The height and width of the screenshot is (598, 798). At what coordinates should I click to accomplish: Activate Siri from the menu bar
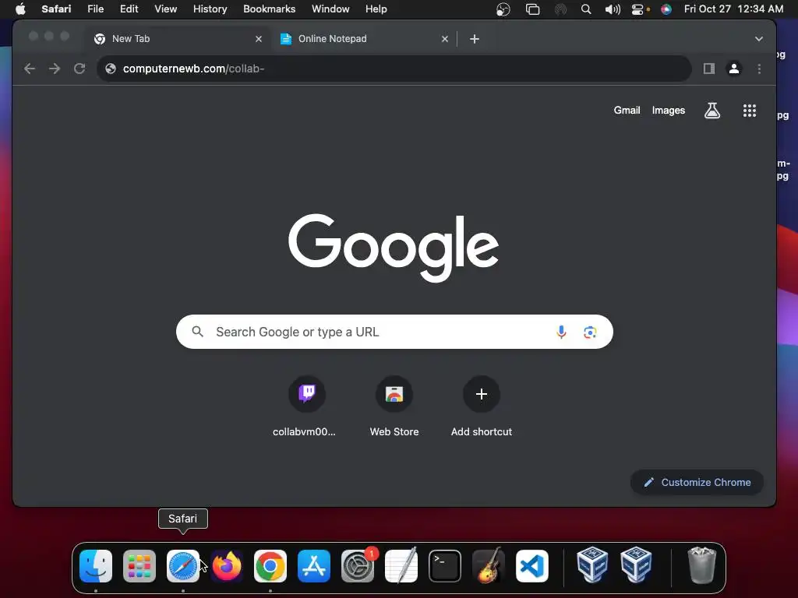[x=666, y=9]
